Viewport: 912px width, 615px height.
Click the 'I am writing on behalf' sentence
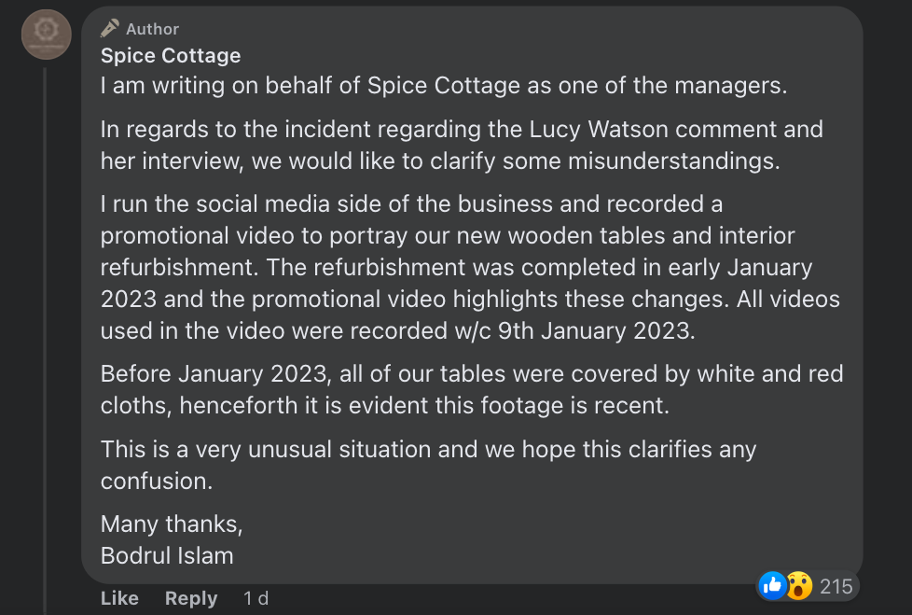click(444, 86)
